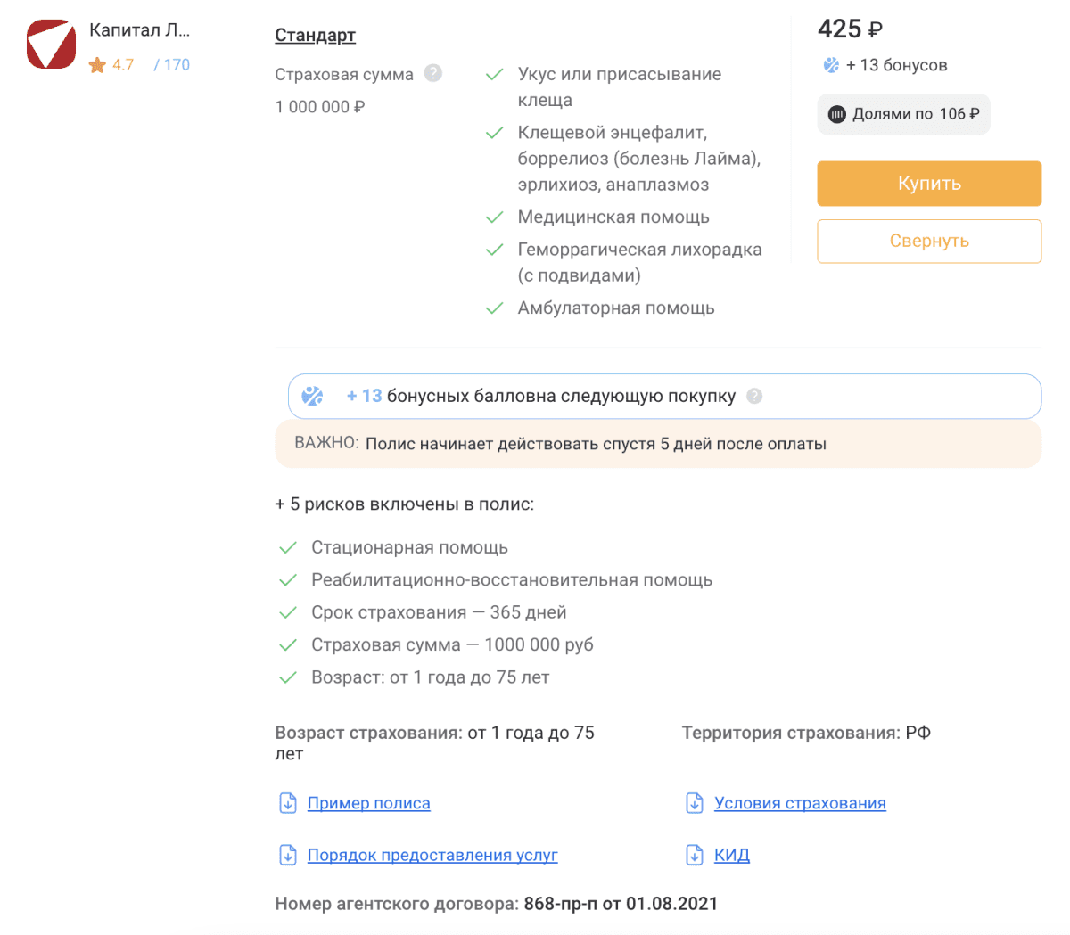
Task: Click the Долями payment logo icon
Action: click(836, 114)
